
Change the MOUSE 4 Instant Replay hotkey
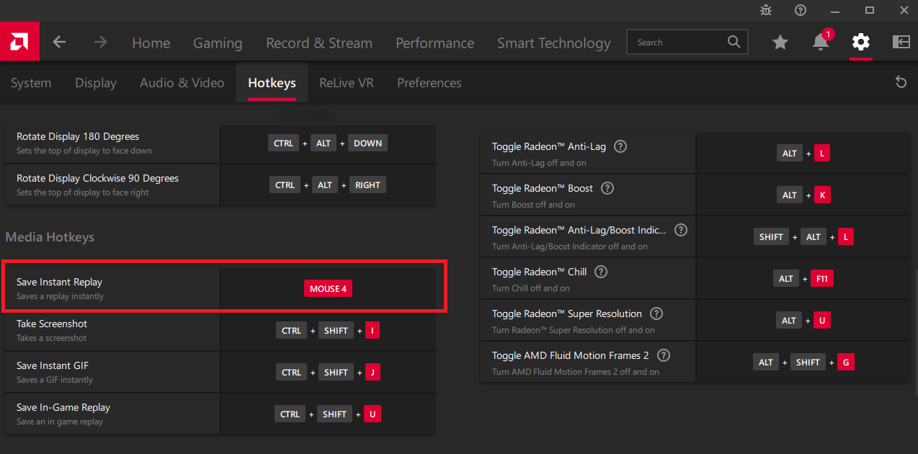(328, 289)
